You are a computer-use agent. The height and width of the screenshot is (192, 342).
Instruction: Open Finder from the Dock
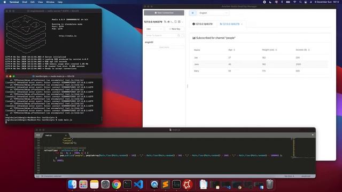[x=72, y=185]
